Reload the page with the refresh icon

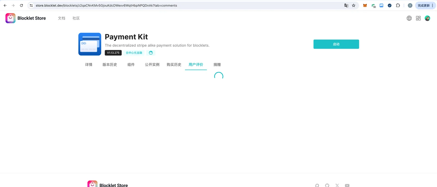[21, 5]
